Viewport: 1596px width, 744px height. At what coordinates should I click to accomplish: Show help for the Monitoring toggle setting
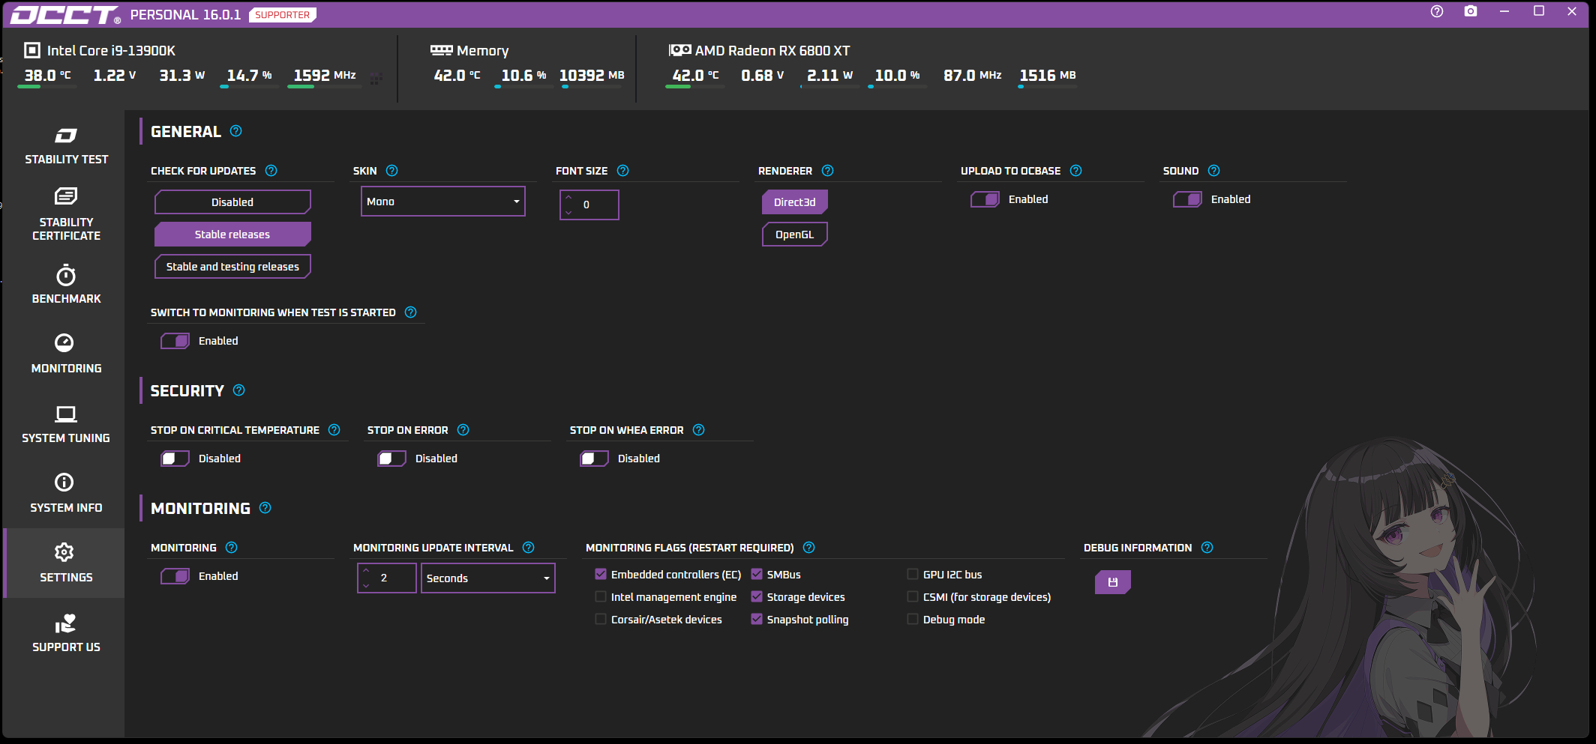pos(231,548)
